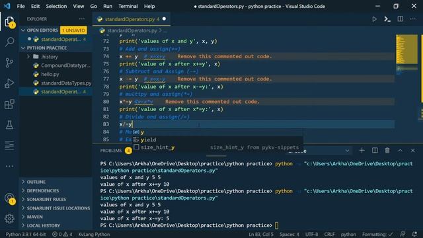Close the terminal panel
423x238 pixels.
click(x=412, y=151)
